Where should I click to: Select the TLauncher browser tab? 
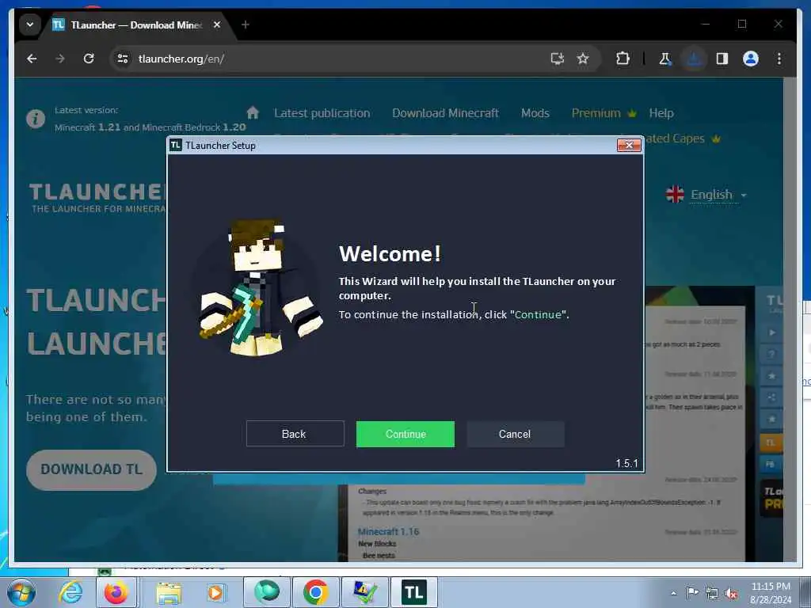135,25
